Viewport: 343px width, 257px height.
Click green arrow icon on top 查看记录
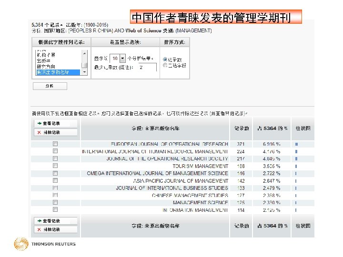click(40, 123)
